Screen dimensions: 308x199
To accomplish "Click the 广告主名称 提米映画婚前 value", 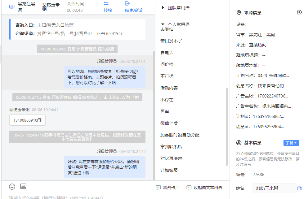I will 276,106.
